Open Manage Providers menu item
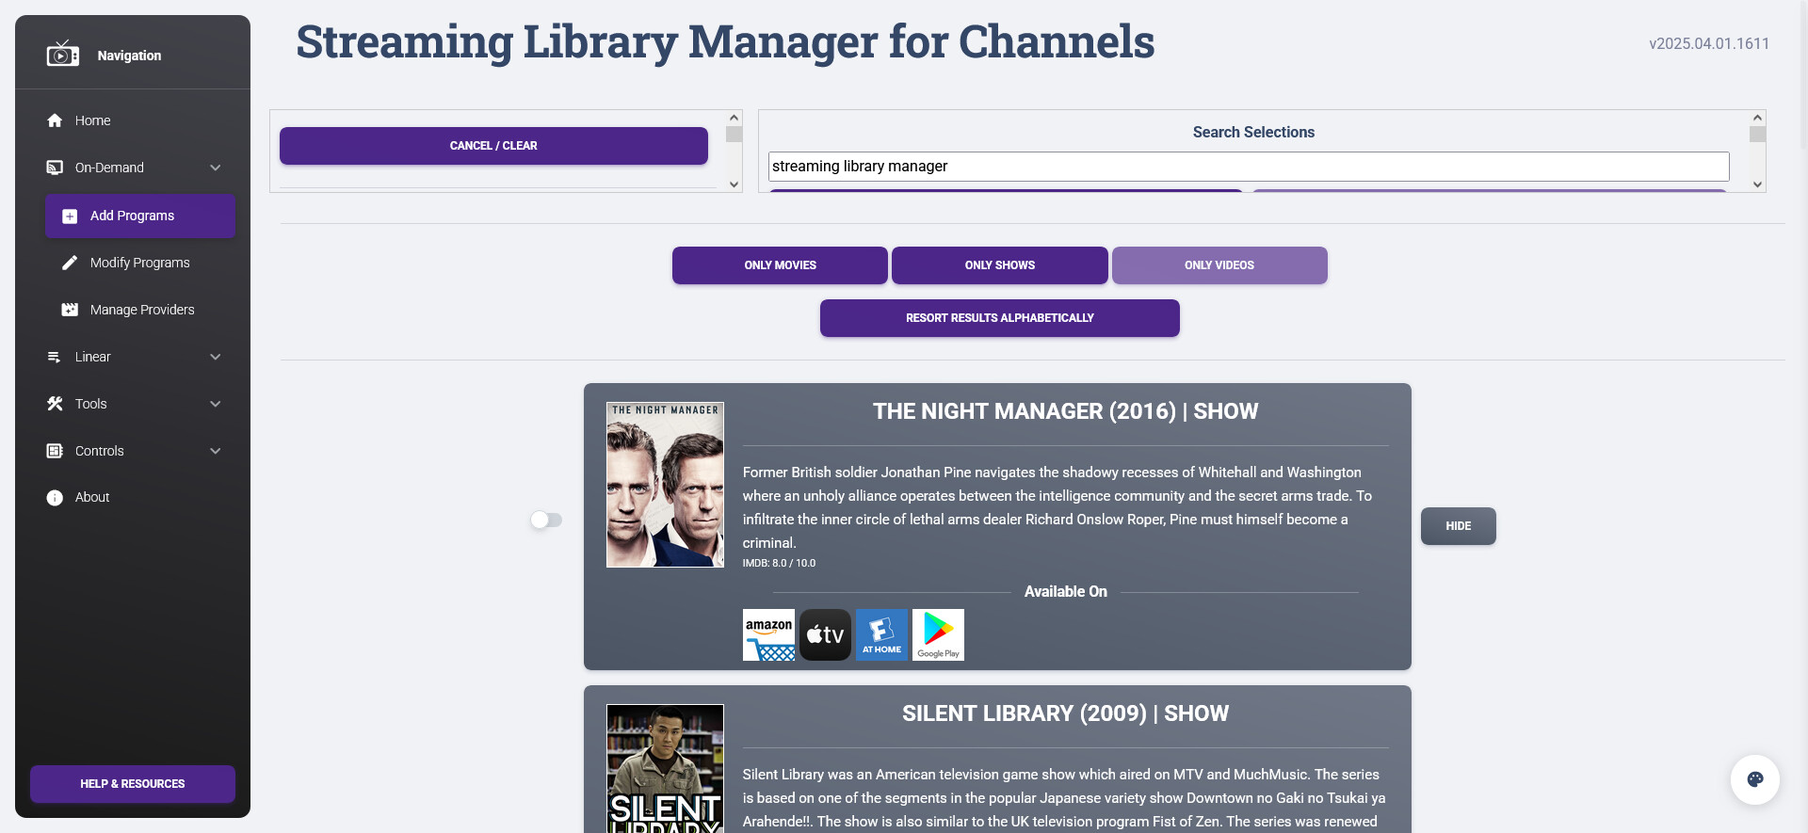Screen dimensions: 1808x833 pos(141,310)
